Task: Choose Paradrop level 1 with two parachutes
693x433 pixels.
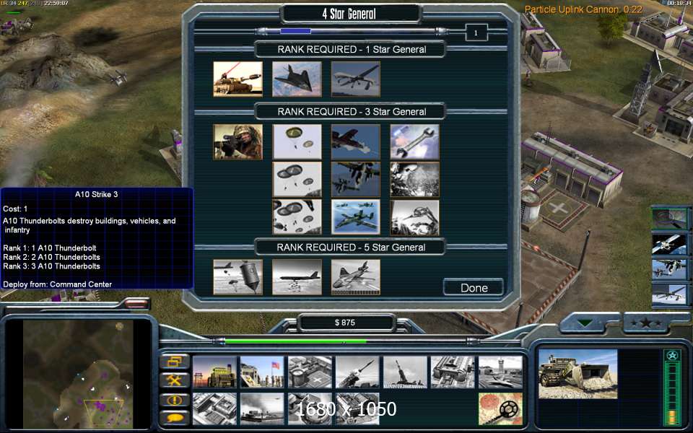Action: click(297, 141)
